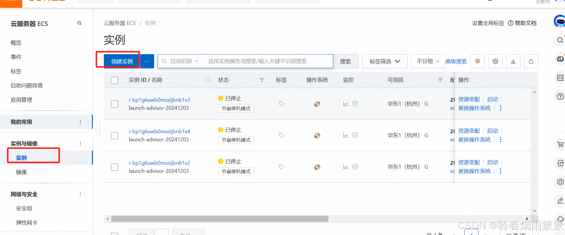Viewport: 565px width, 235px height.
Task: Filter by 状态 column funnel icon
Action: (262, 80)
